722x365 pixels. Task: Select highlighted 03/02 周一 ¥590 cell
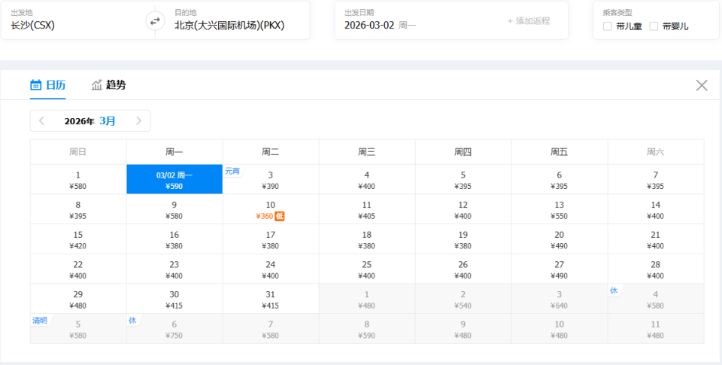click(174, 179)
